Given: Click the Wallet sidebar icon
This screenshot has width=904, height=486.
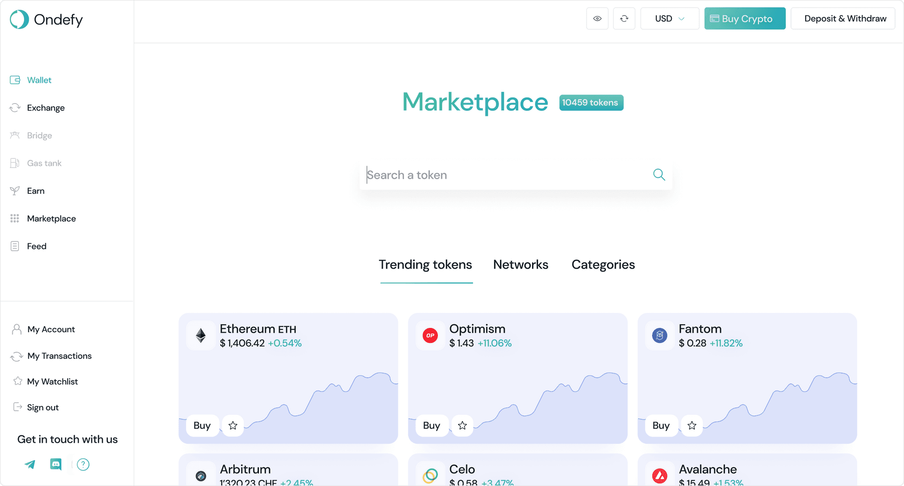Looking at the screenshot, I should pyautogui.click(x=15, y=80).
